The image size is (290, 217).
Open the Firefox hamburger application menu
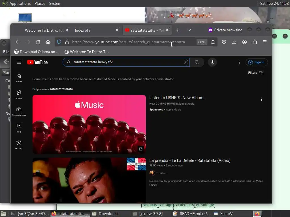265,42
